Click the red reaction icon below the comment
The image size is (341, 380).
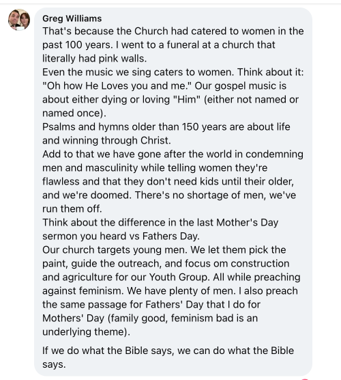pyautogui.click(x=305, y=379)
